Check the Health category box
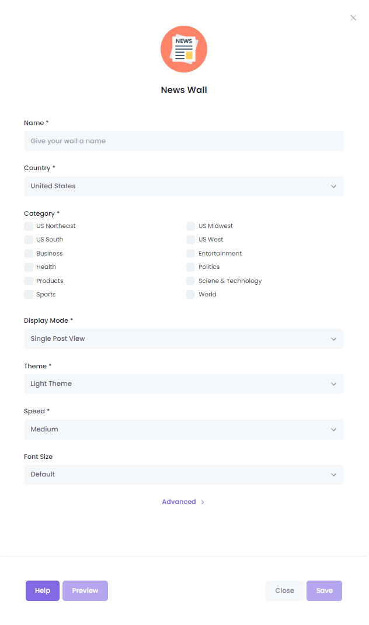This screenshot has width=369, height=625. point(29,267)
